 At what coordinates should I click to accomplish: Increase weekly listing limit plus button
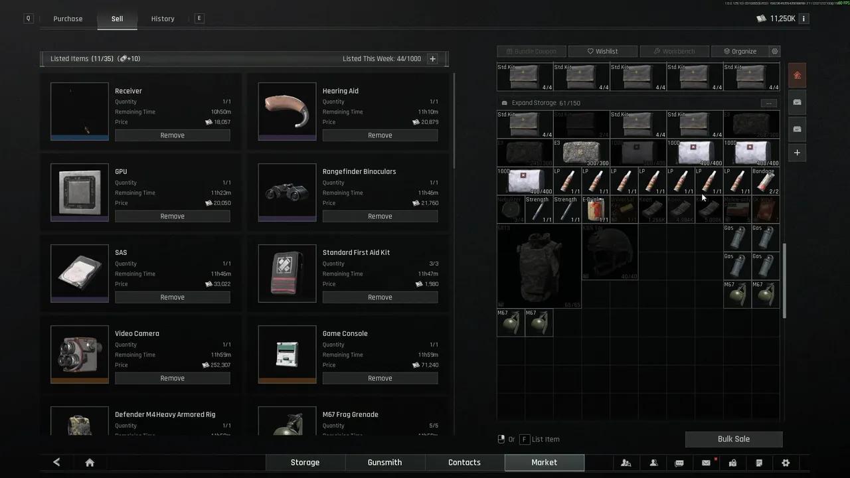click(432, 59)
